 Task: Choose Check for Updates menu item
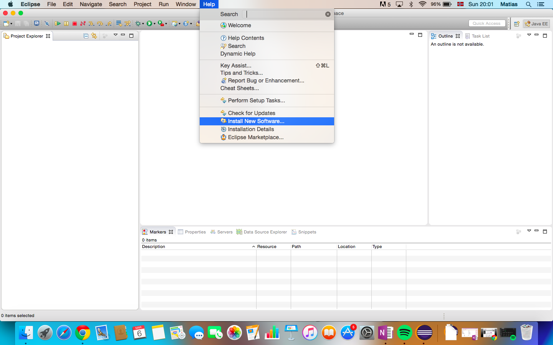[x=267, y=113]
